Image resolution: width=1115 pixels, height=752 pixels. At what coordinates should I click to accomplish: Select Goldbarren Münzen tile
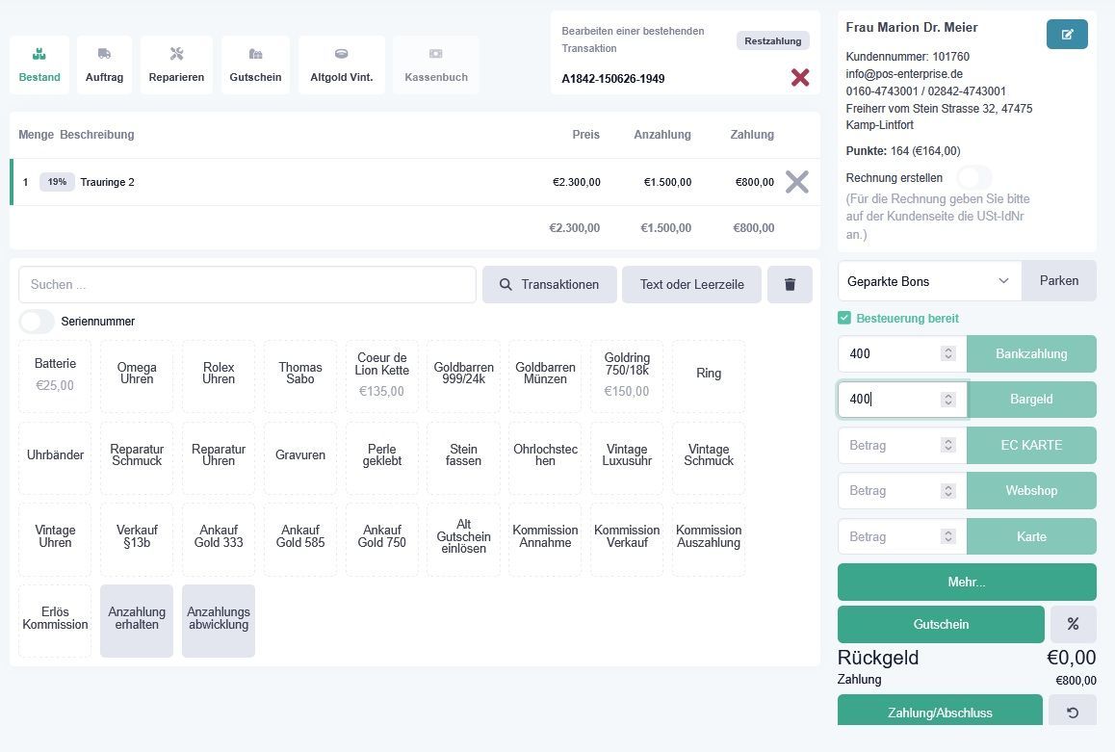(545, 376)
